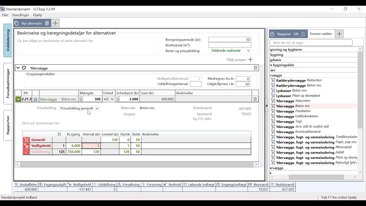
Task: Delete row 2.21.3 using its trash icon
Action: [x=255, y=99]
